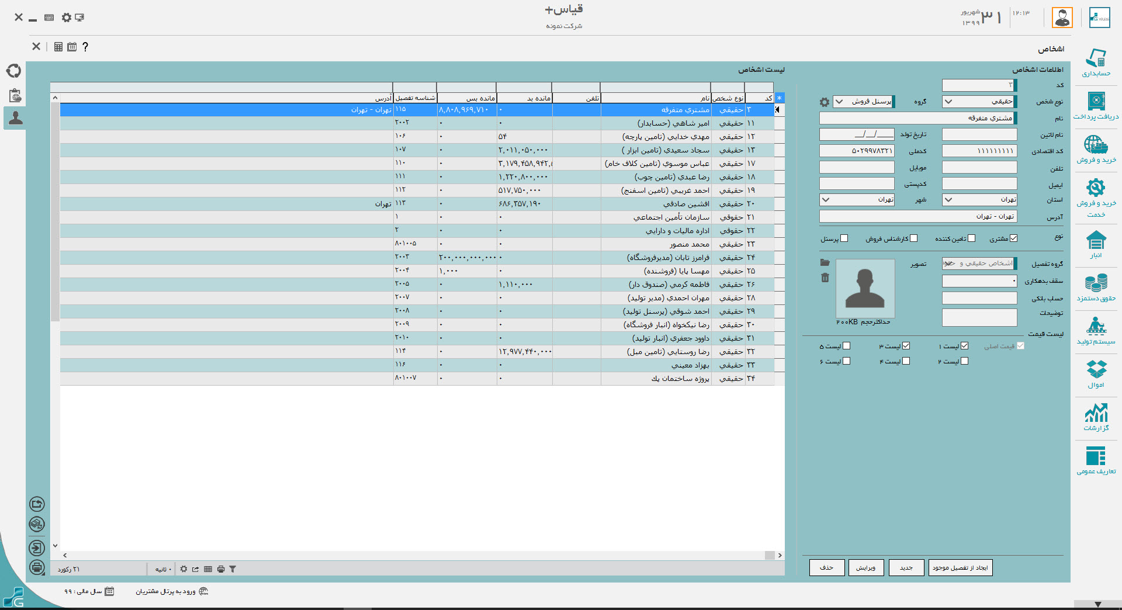Viewport: 1122px width, 610px height.
Task: Click the monitor display icon in title bar
Action: (79, 18)
